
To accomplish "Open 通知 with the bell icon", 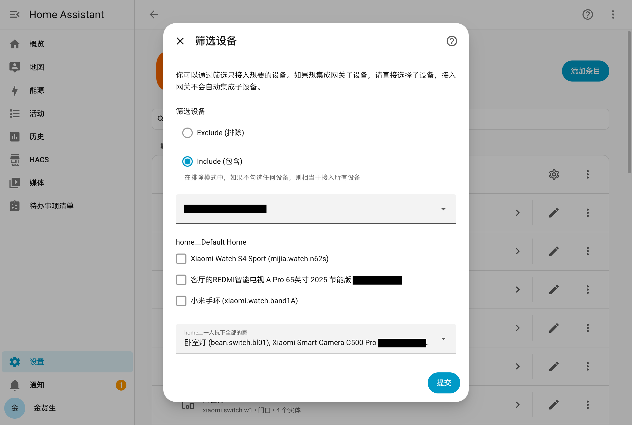I will pyautogui.click(x=15, y=385).
